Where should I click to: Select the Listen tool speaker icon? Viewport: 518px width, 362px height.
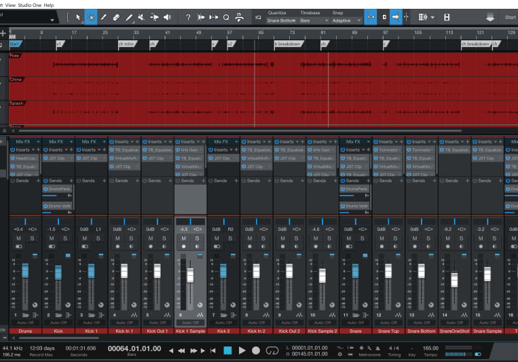click(x=167, y=17)
